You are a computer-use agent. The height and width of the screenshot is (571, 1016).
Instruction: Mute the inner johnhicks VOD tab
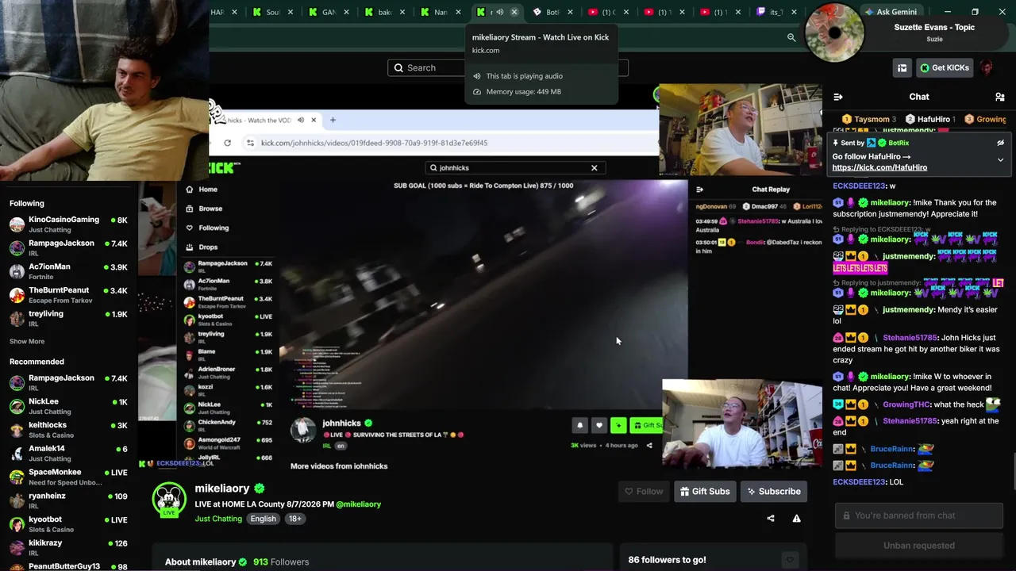coord(300,121)
